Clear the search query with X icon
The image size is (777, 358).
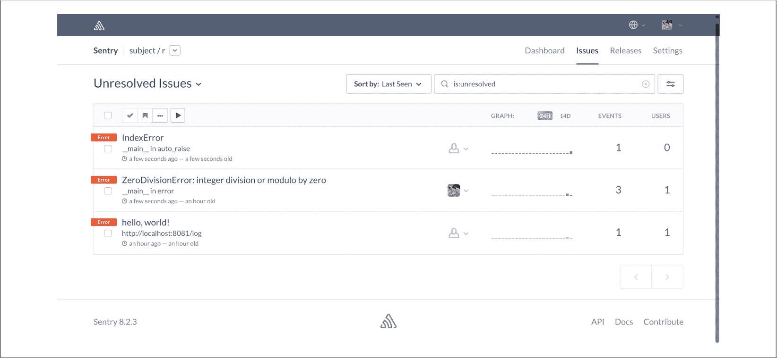(x=646, y=84)
